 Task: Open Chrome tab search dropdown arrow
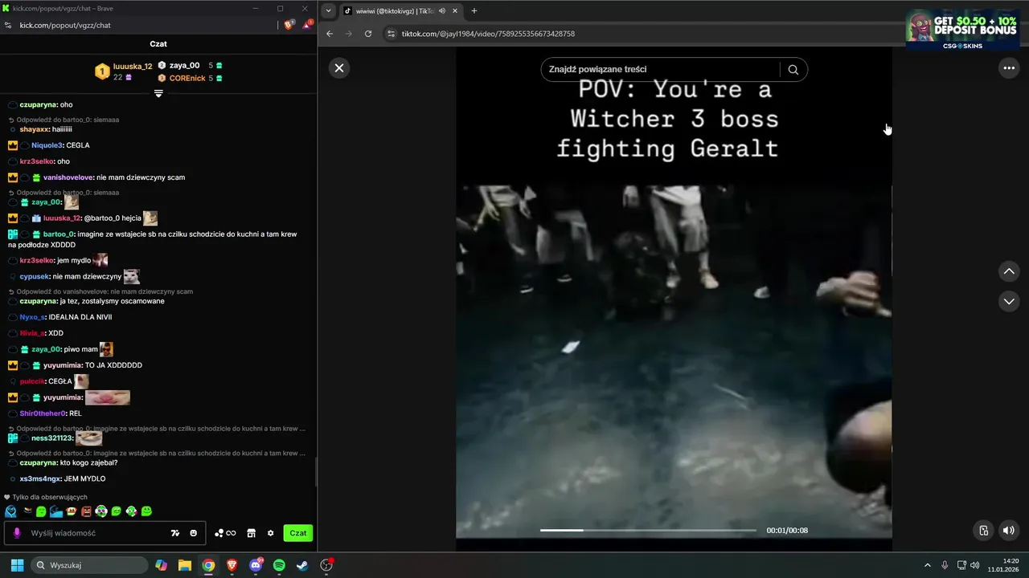(x=328, y=11)
